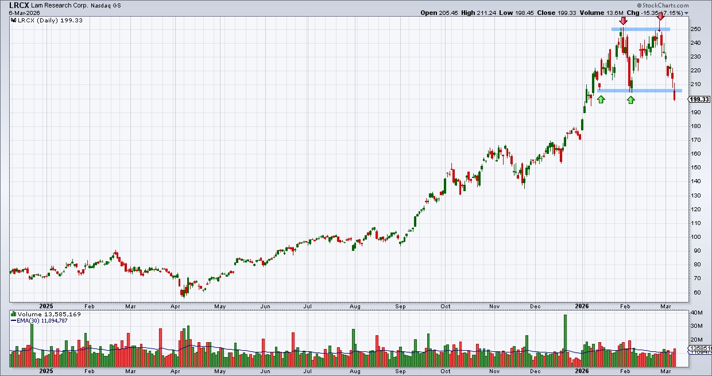
Task: Click the Nov label under the volume panel
Action: coord(494,372)
